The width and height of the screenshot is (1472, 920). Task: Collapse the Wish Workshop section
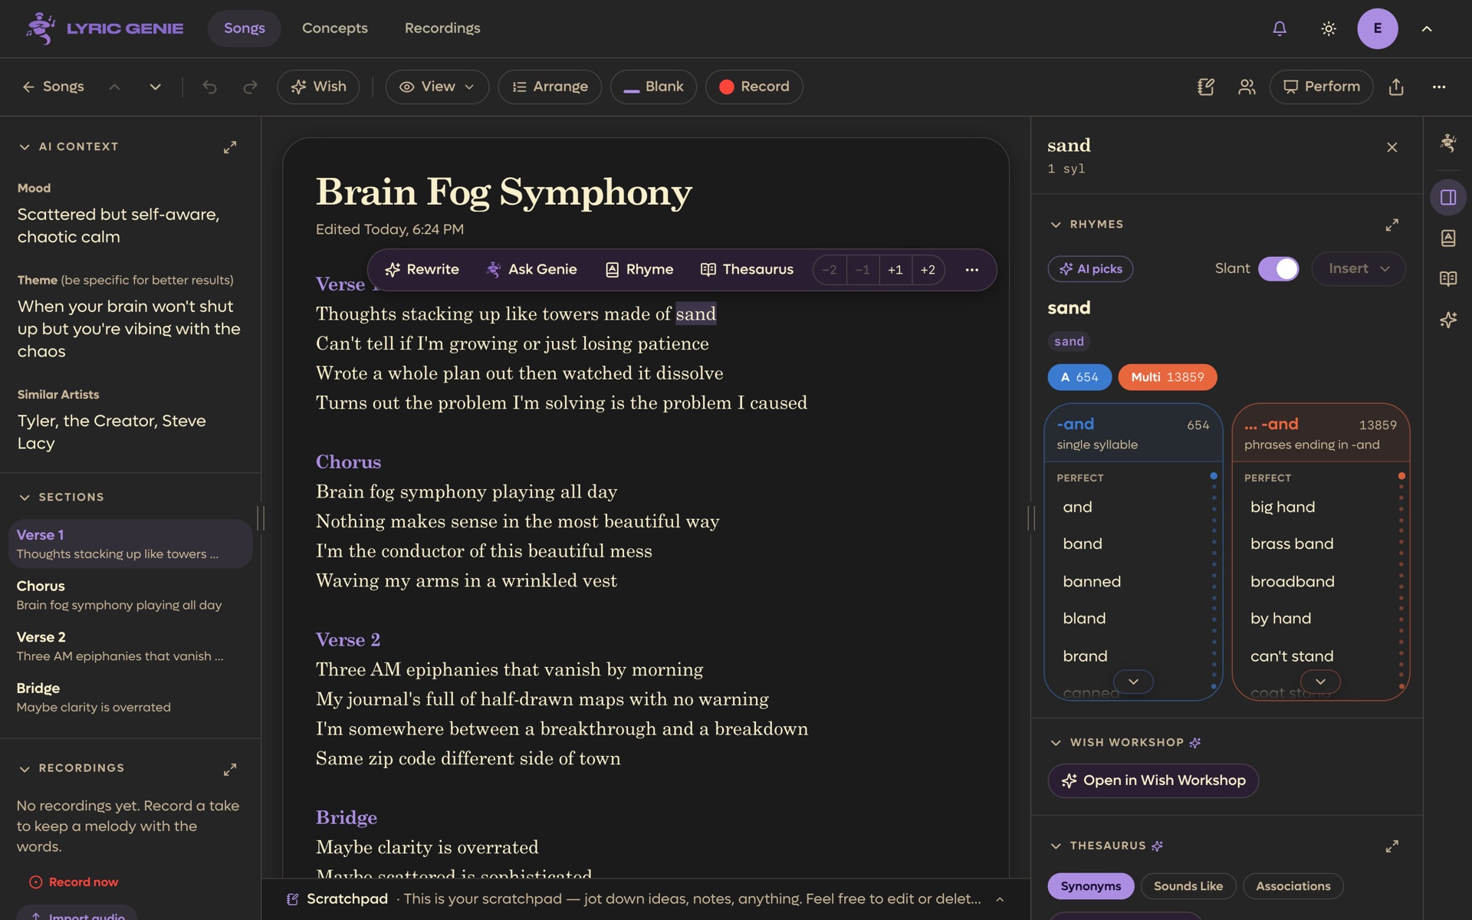[1056, 743]
